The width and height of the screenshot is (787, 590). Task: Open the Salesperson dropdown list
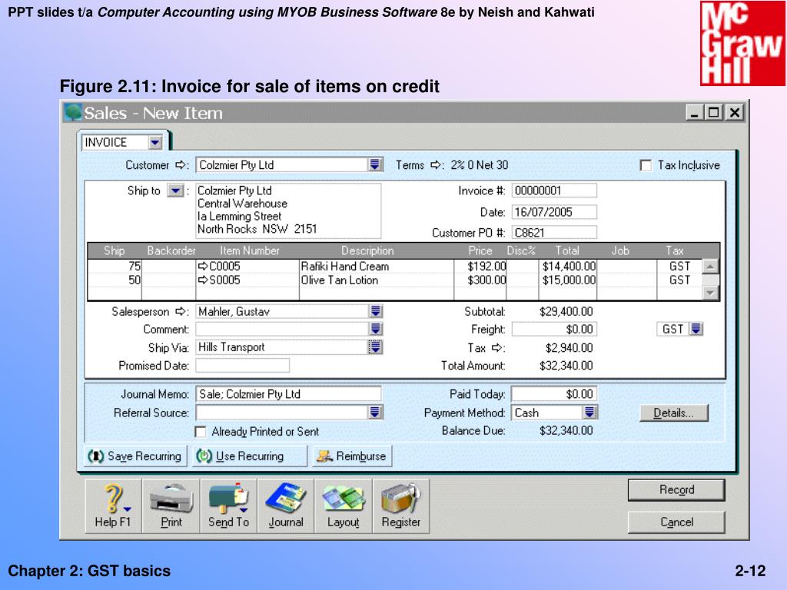[375, 312]
